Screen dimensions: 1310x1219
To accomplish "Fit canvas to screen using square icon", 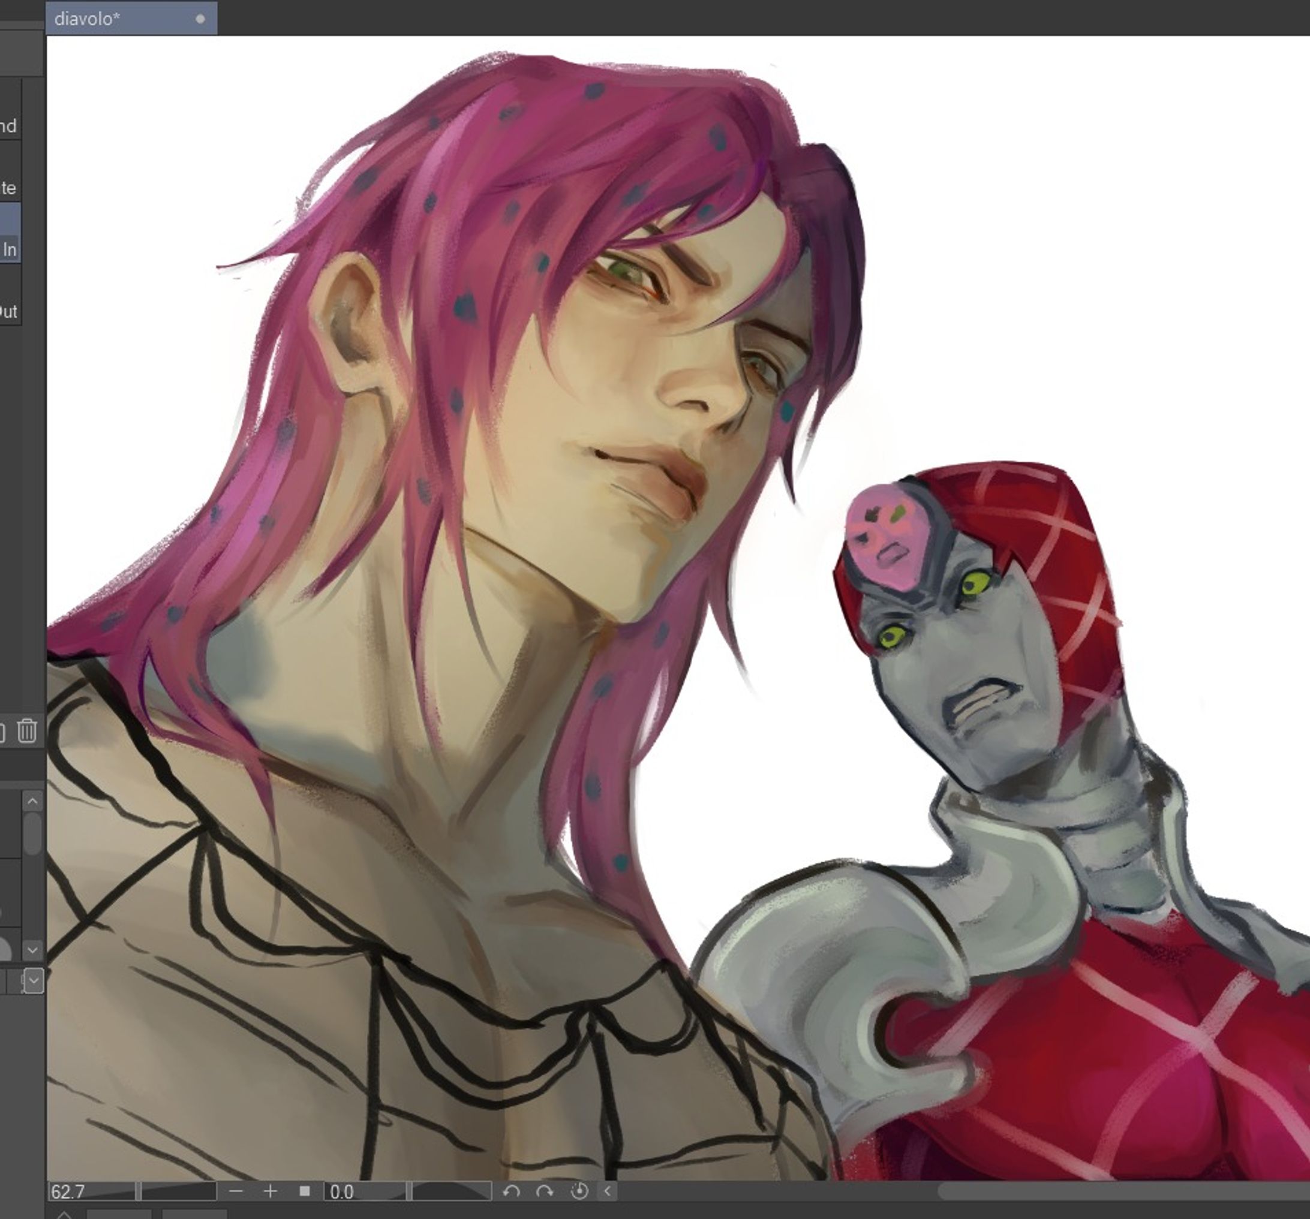I will tap(305, 1191).
